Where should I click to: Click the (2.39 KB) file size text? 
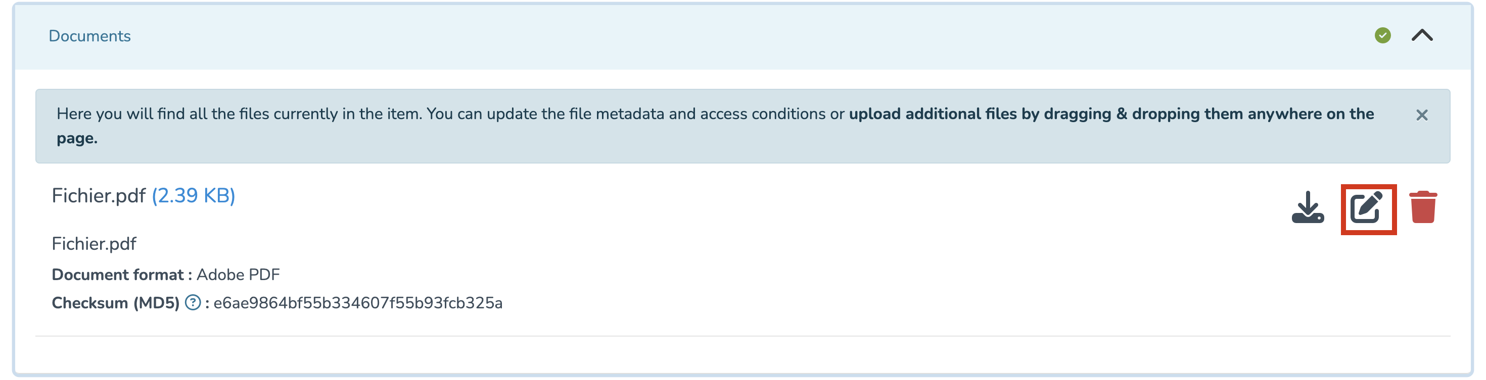pyautogui.click(x=193, y=196)
